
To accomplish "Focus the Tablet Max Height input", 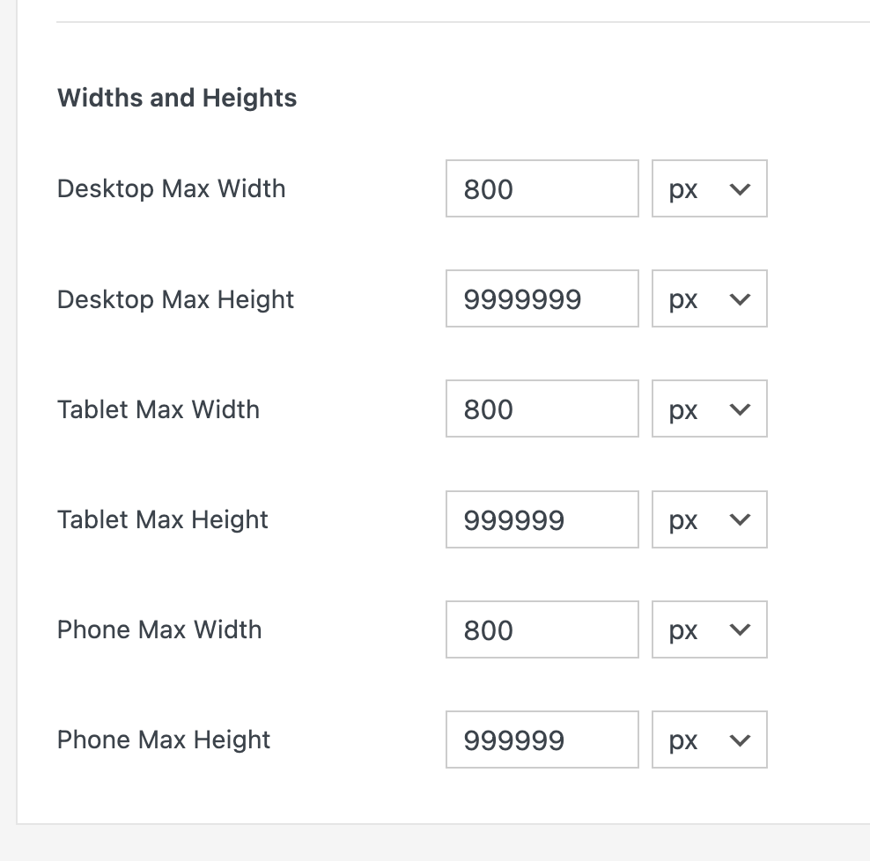I will click(x=542, y=519).
